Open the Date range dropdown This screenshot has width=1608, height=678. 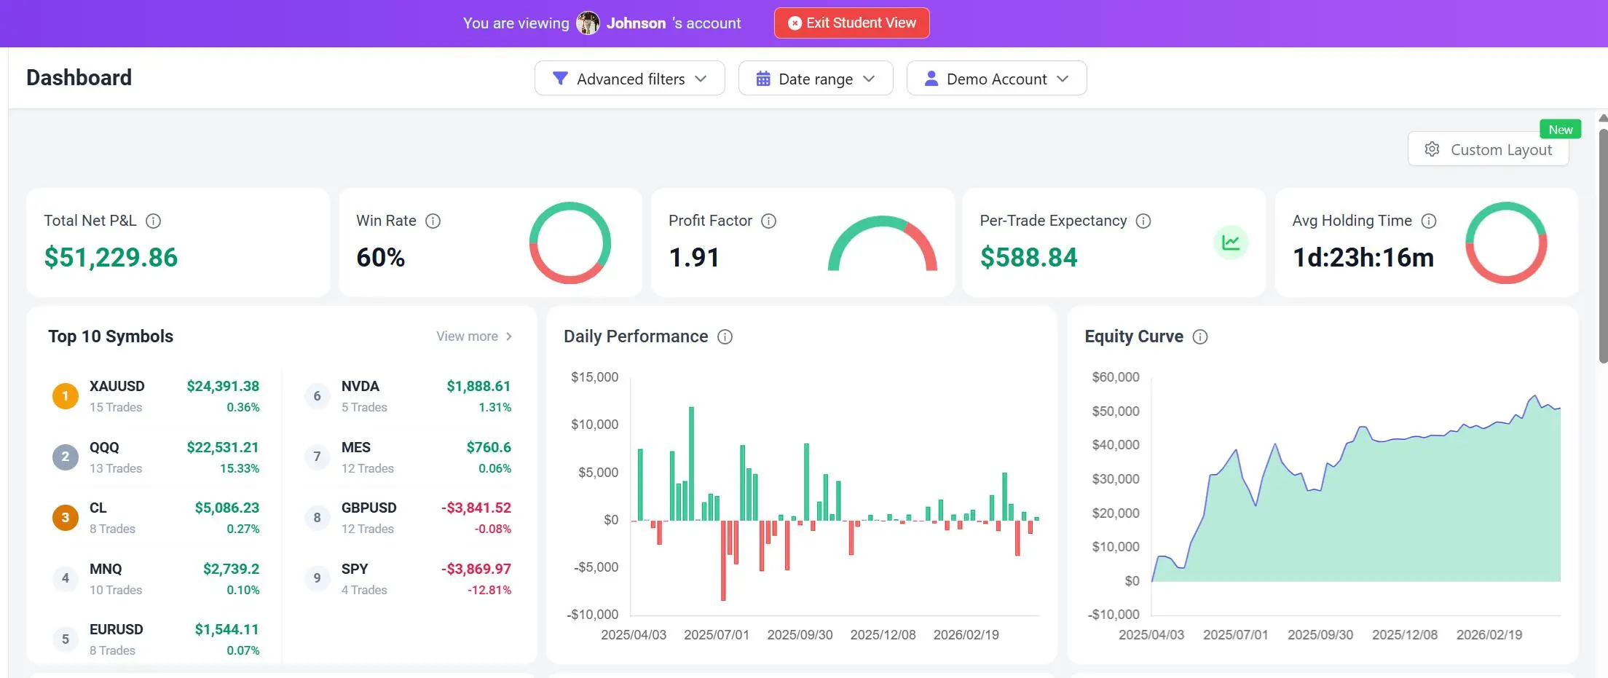[x=816, y=78]
